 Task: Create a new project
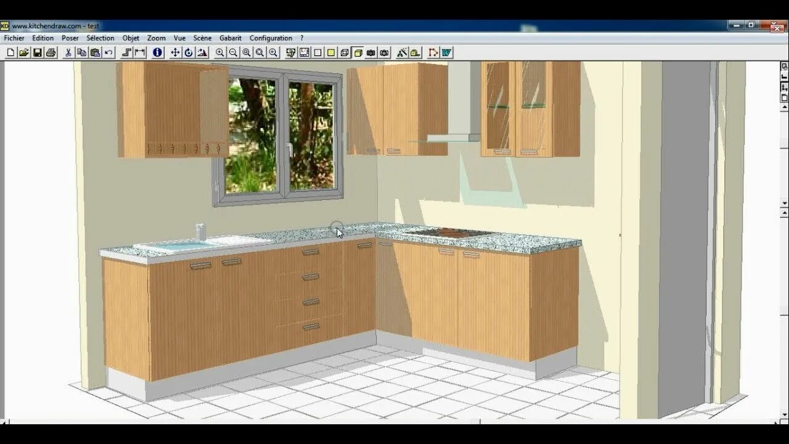click(x=10, y=52)
